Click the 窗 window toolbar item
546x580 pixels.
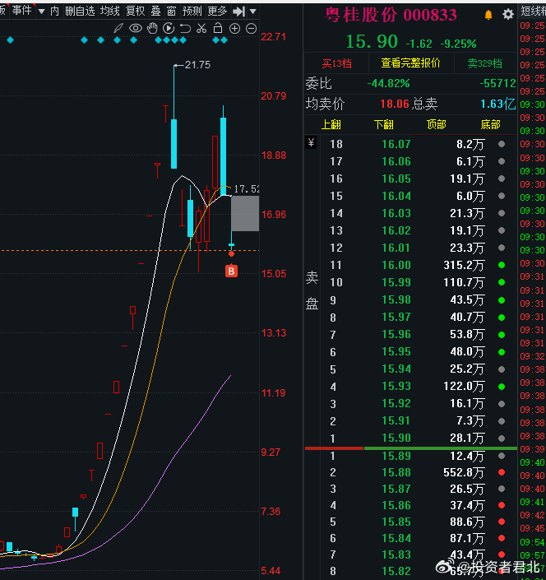(172, 11)
